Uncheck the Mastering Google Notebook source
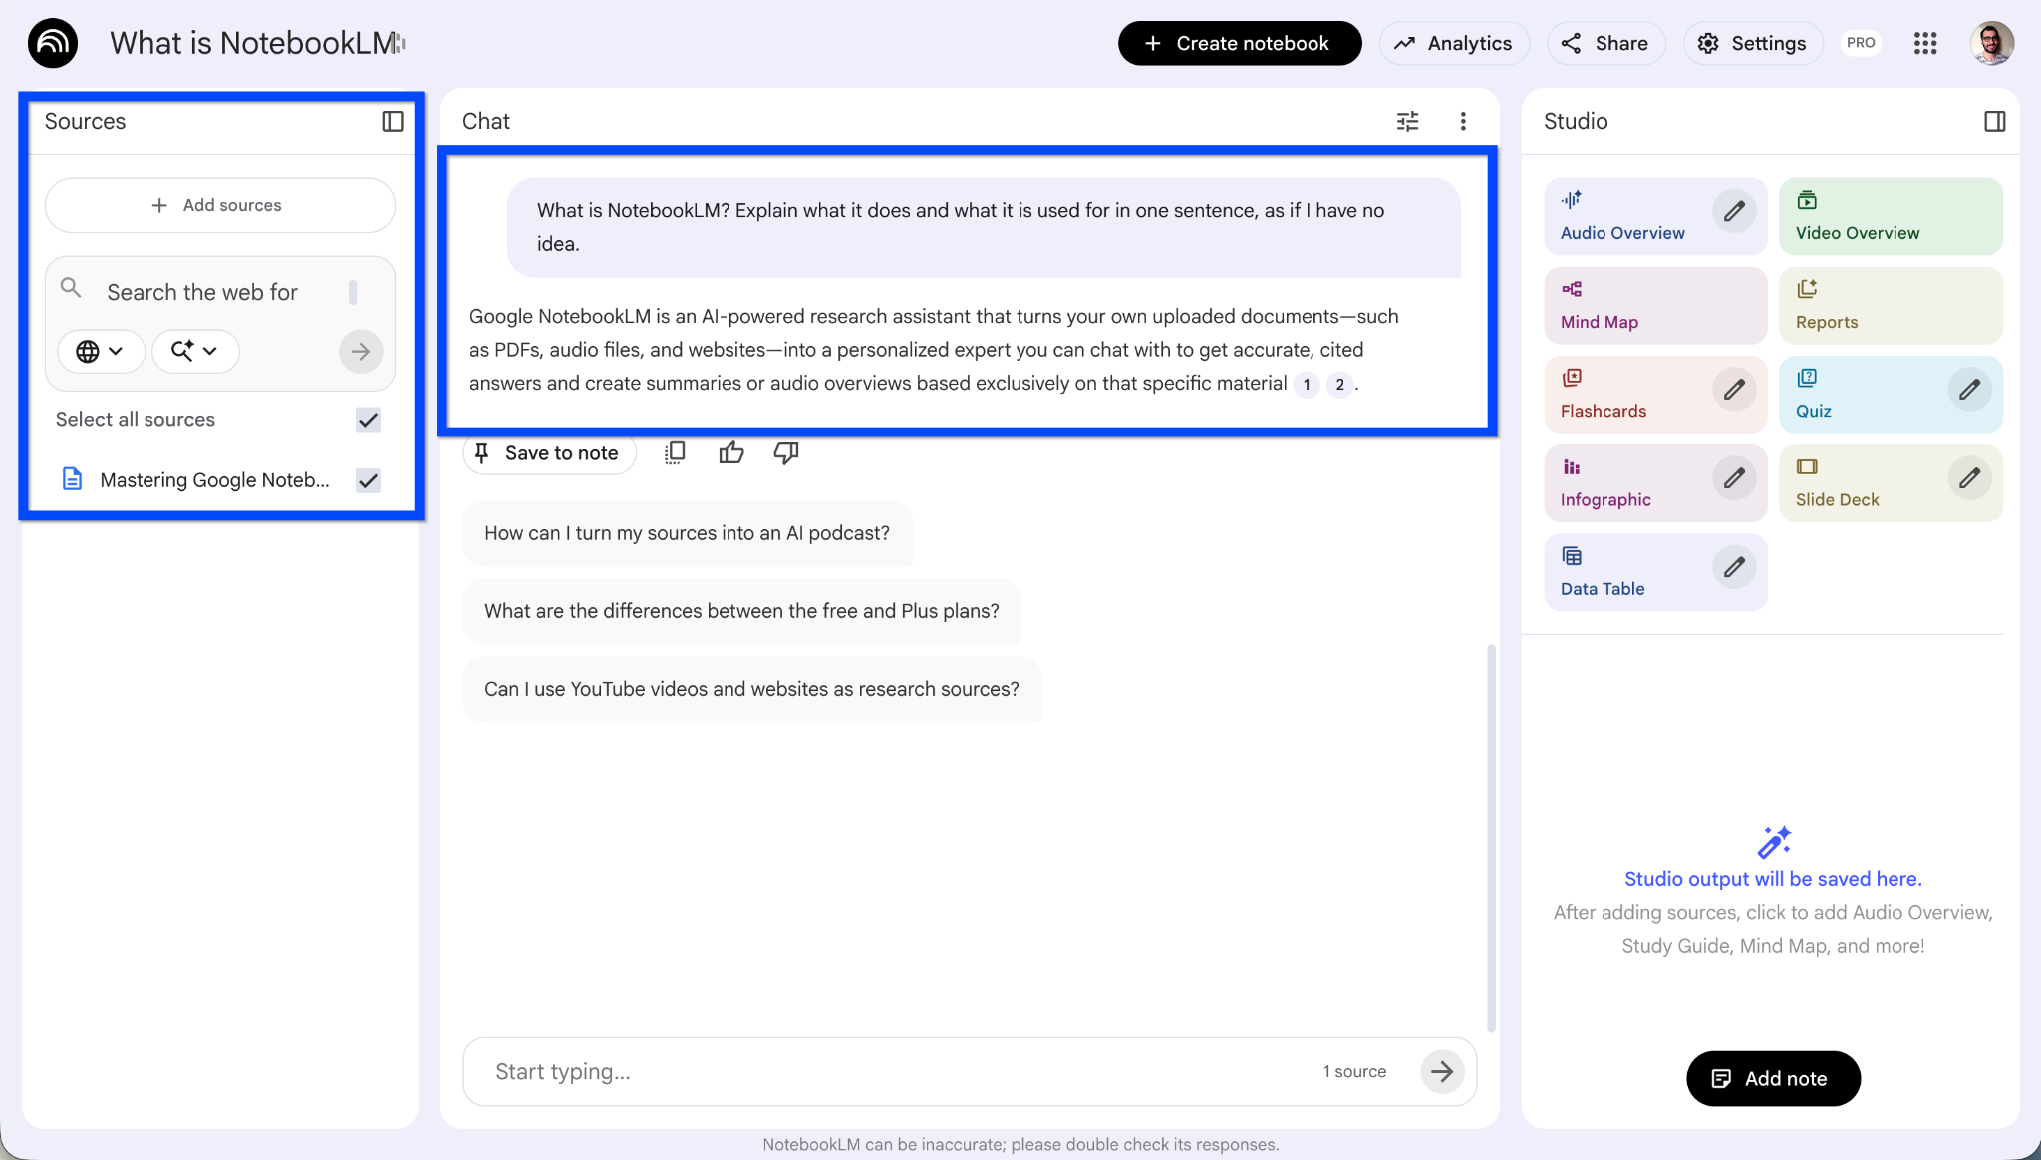This screenshot has width=2041, height=1160. 367,480
